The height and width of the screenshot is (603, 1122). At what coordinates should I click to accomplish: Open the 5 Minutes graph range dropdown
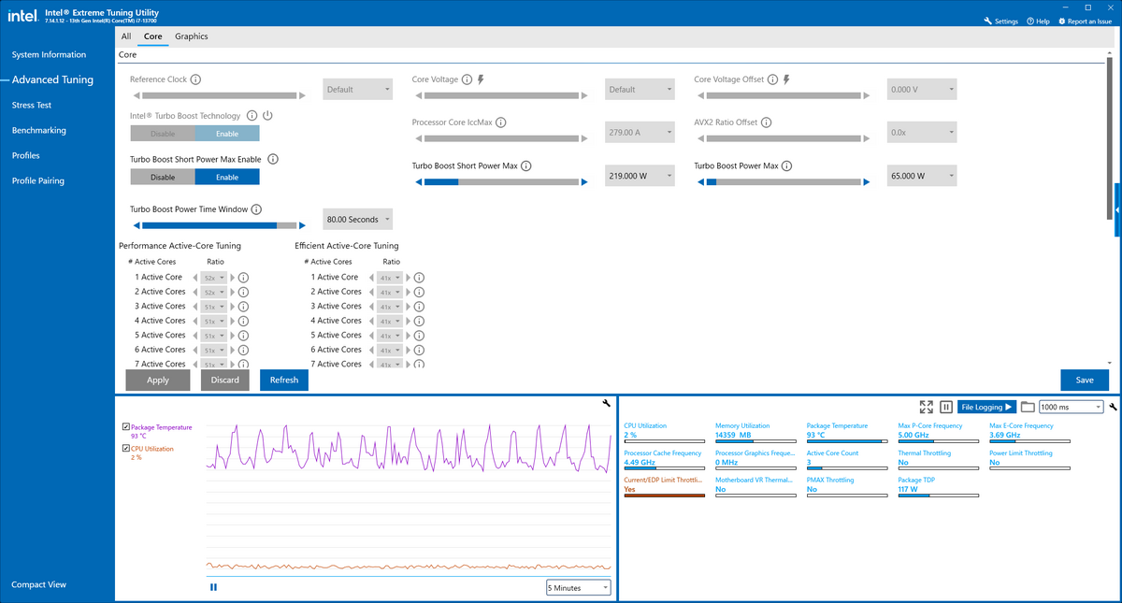click(x=579, y=588)
